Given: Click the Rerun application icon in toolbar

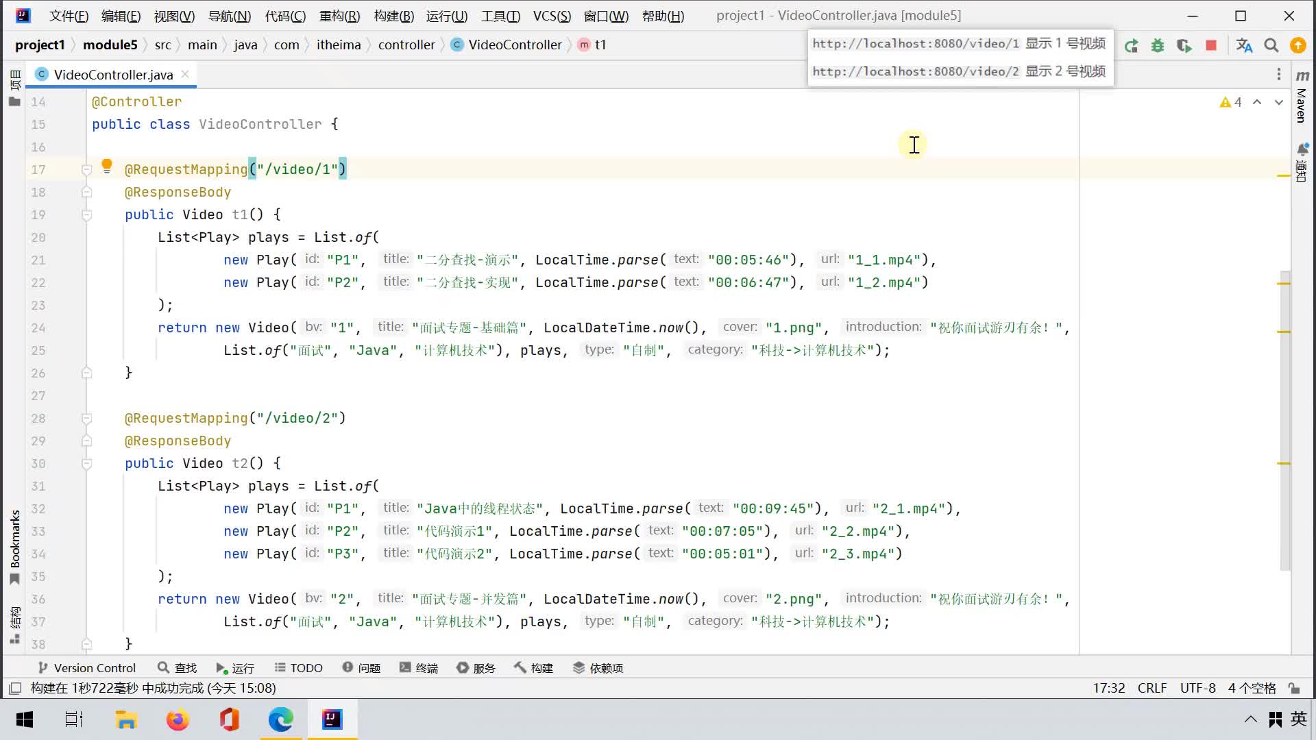Looking at the screenshot, I should (1132, 45).
